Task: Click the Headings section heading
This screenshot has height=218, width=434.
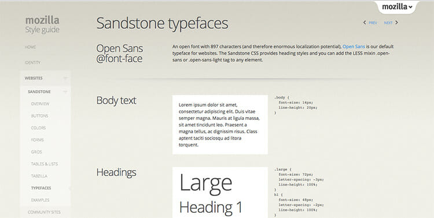Action: [116, 172]
